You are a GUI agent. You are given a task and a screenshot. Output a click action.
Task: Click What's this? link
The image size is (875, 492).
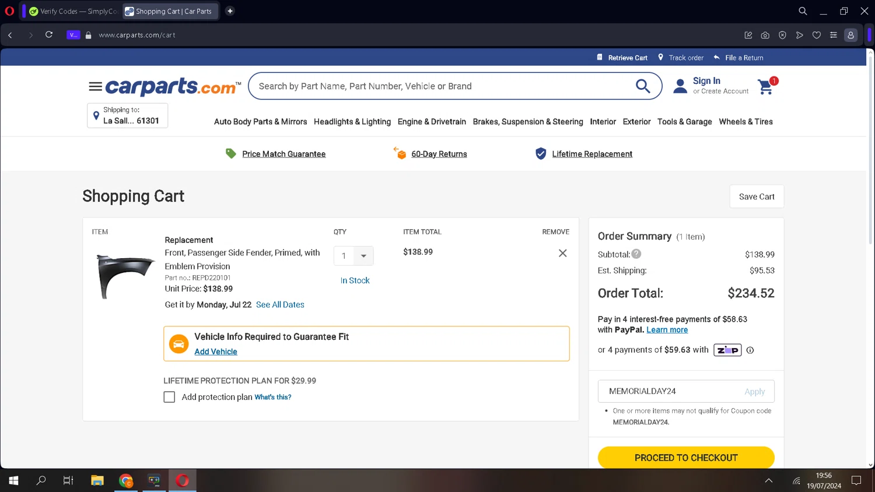click(273, 397)
